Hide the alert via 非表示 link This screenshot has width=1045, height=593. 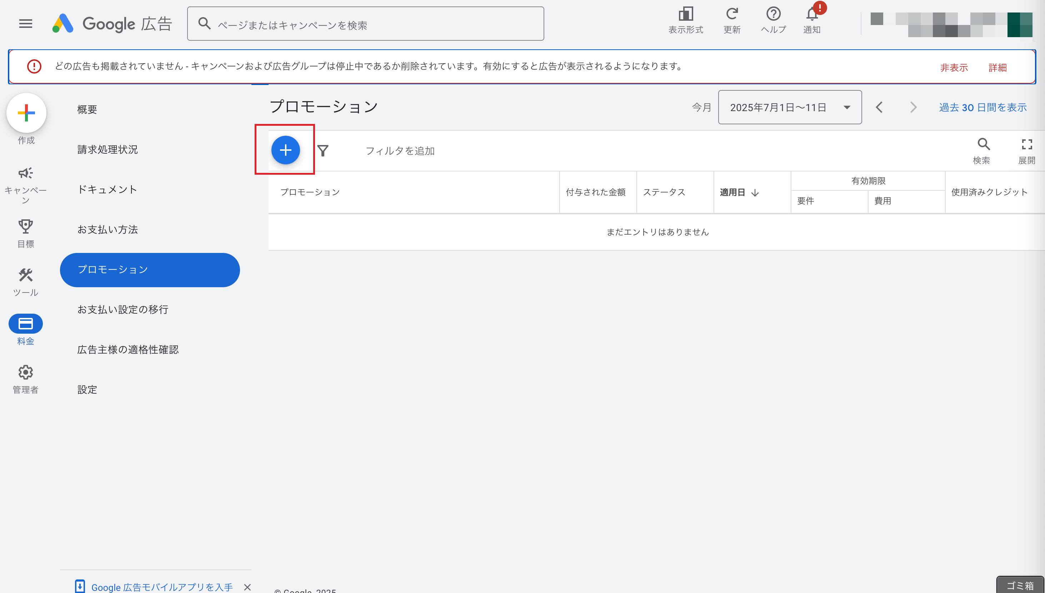coord(954,68)
